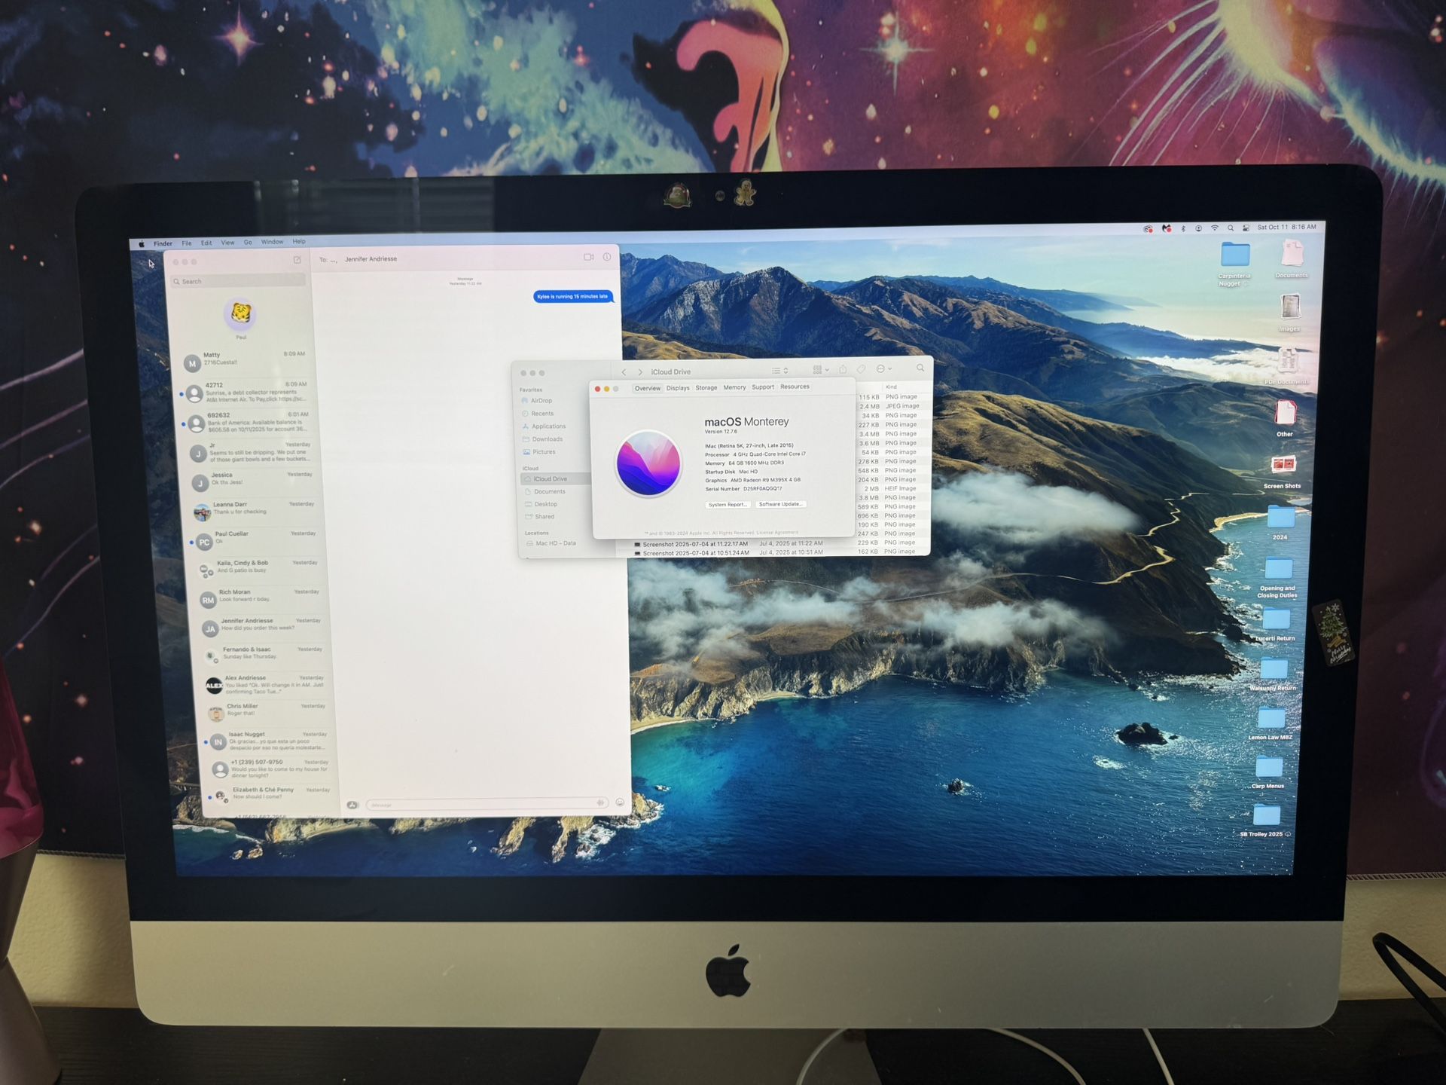Open search in the iCloud Drive window
Image resolution: width=1446 pixels, height=1085 pixels.
tap(920, 369)
